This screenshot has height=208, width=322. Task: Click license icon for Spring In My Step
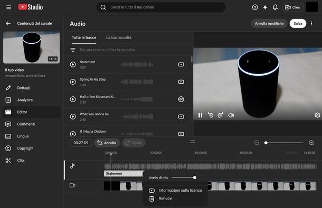click(x=181, y=82)
